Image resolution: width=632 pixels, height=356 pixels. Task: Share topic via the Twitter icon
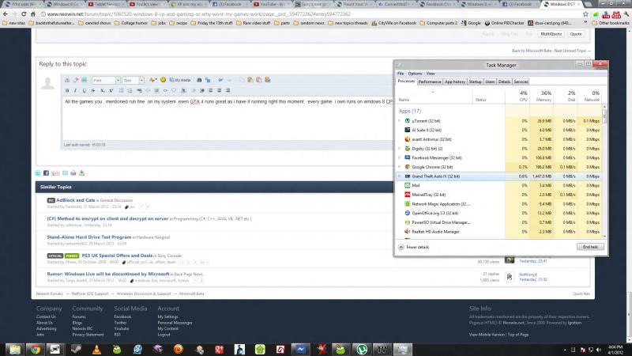tap(37, 173)
